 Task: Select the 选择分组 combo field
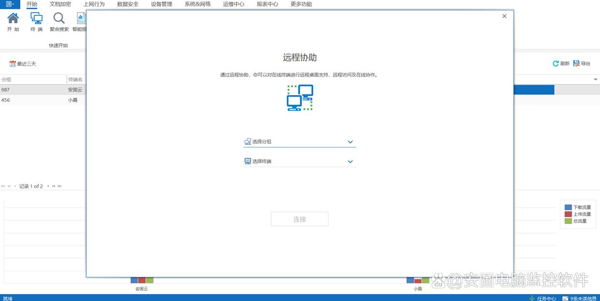click(x=300, y=142)
